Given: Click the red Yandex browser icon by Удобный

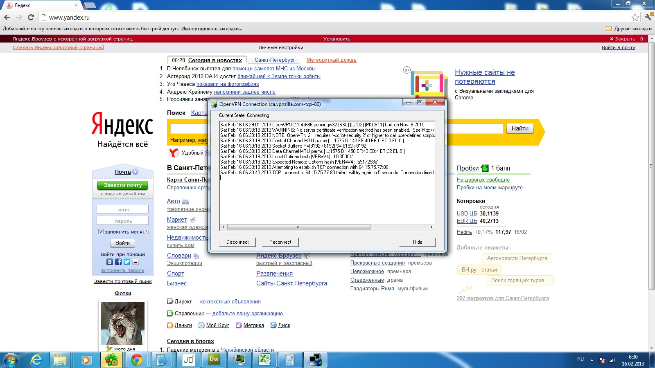Looking at the screenshot, I should [x=174, y=153].
